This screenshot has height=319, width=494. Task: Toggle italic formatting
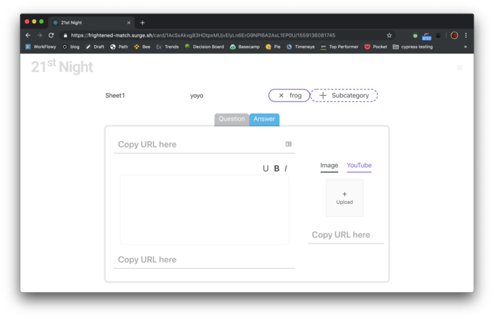tap(286, 168)
